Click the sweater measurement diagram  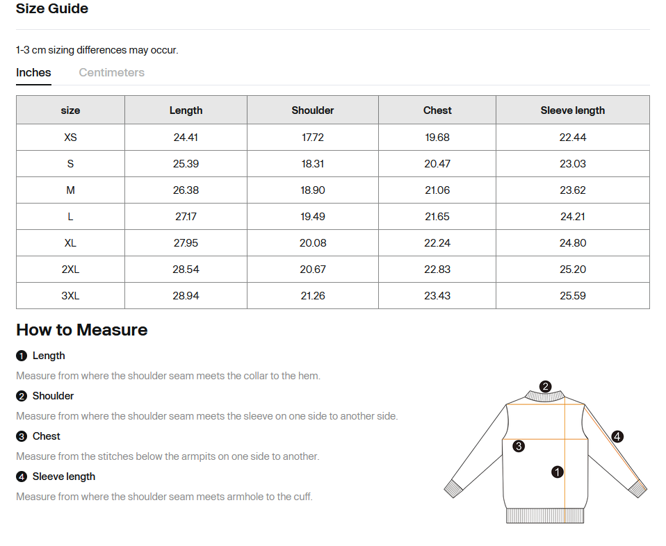point(545,452)
